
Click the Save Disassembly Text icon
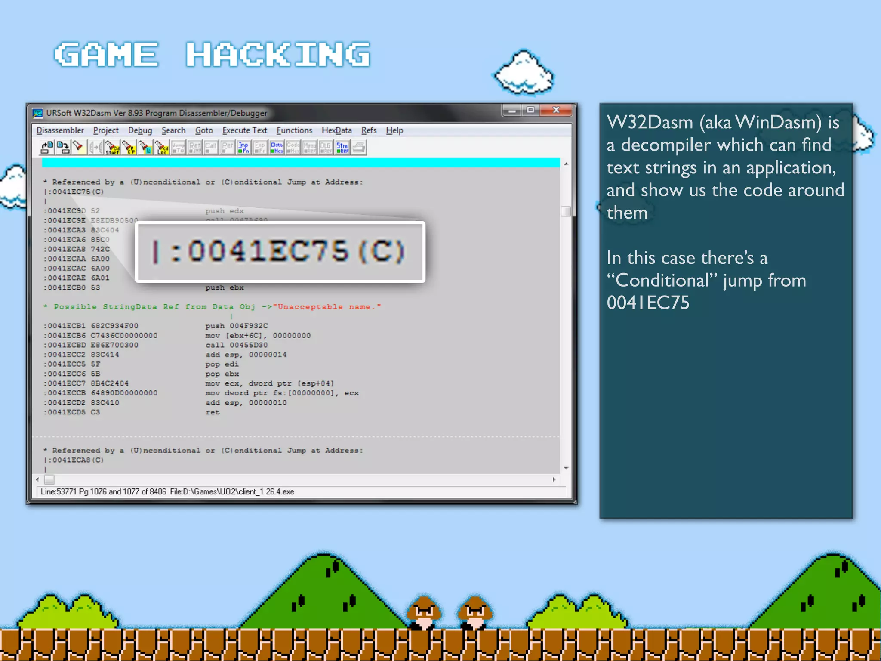(x=63, y=148)
